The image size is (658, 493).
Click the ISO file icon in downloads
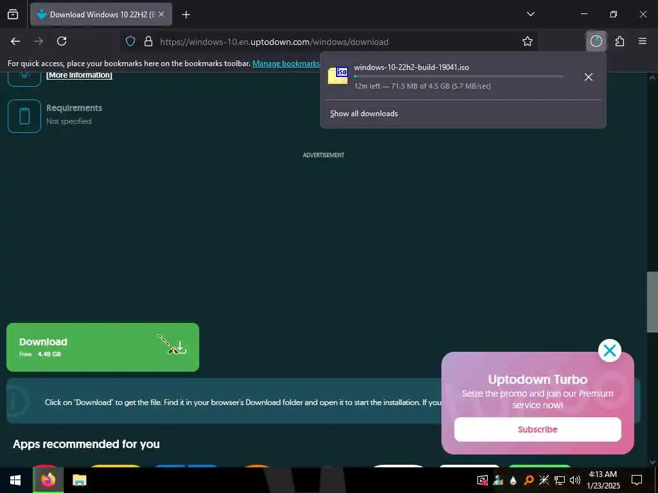click(x=338, y=76)
